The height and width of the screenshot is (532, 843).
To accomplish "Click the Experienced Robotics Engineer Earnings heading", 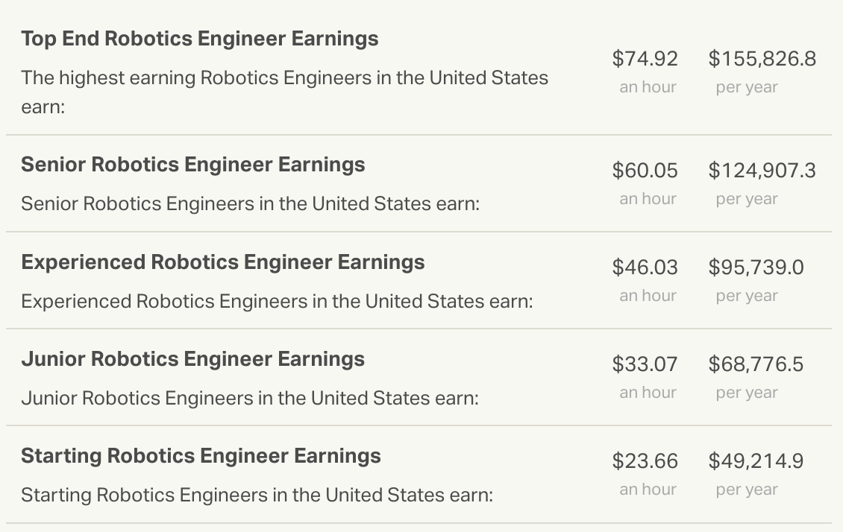I will tap(222, 262).
